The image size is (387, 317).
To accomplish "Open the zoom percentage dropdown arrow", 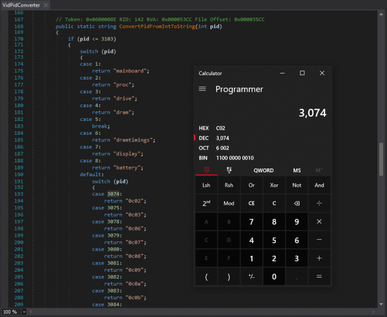I will click(24, 312).
